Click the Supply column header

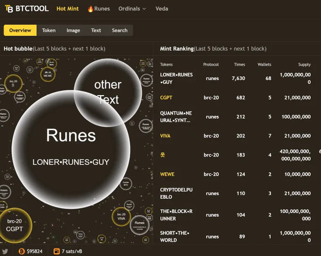pos(304,64)
